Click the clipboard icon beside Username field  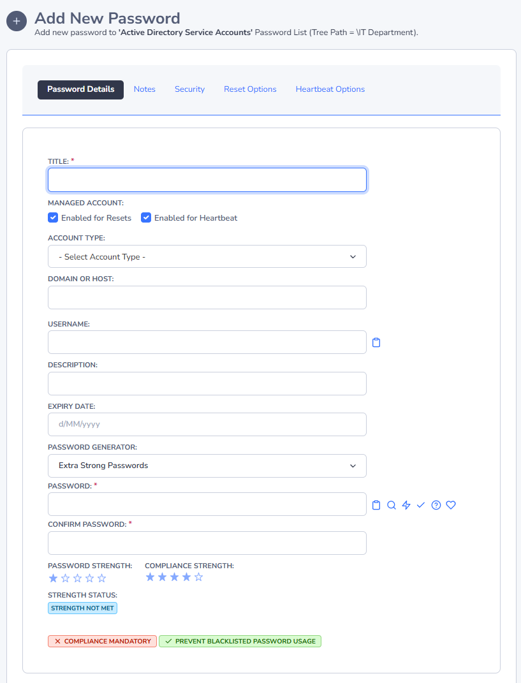376,342
